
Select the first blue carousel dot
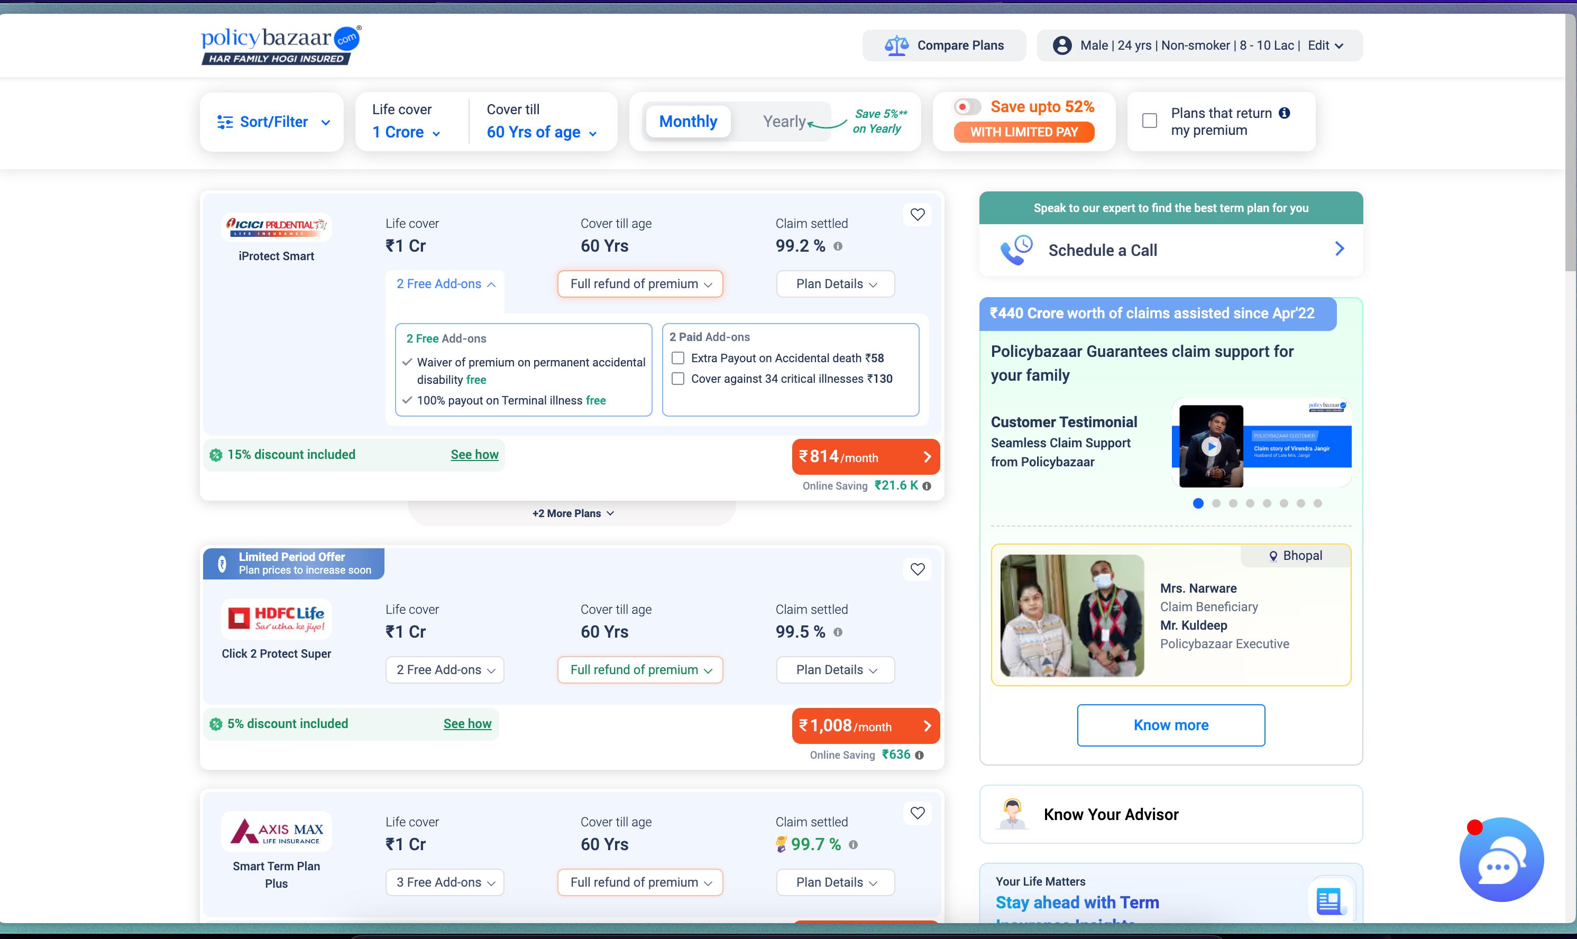pos(1198,504)
